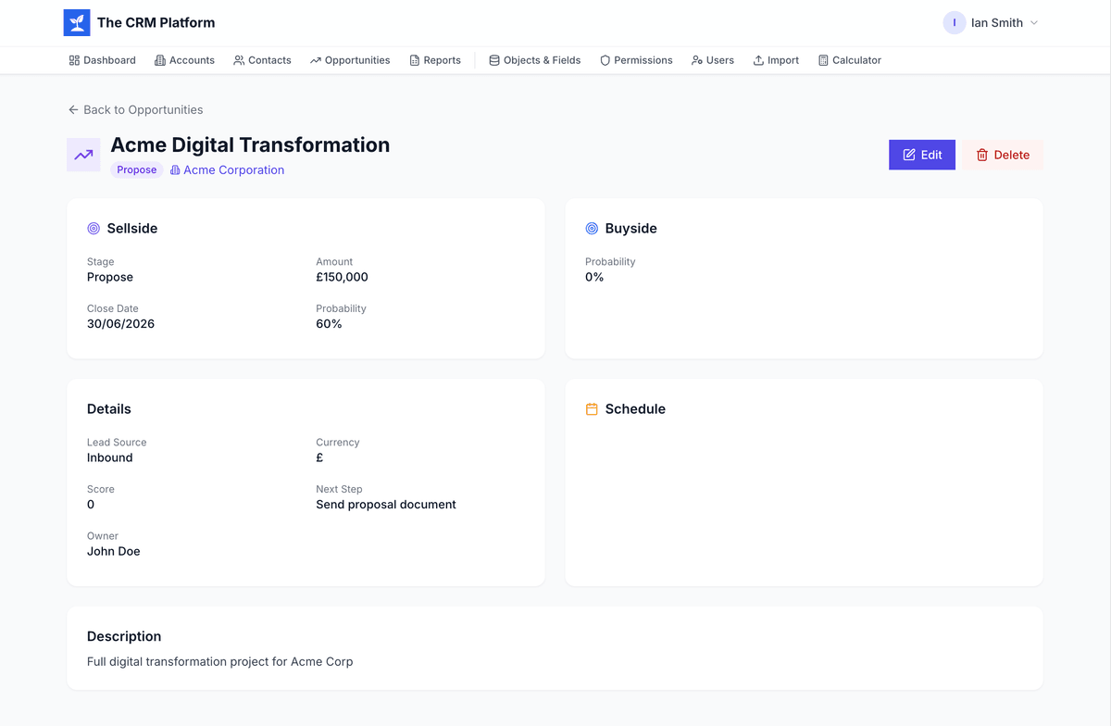1111x726 pixels.
Task: Expand the Ian Smith user menu chevron
Action: pos(1034,23)
